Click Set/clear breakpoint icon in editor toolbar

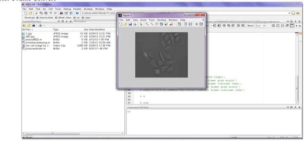click(x=215, y=25)
